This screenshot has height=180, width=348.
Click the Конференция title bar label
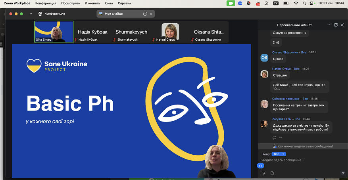coord(55,14)
